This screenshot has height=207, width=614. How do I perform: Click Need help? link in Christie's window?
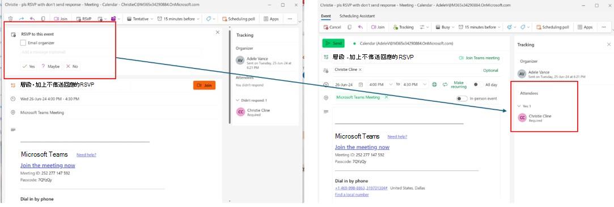pyautogui.click(x=86, y=155)
